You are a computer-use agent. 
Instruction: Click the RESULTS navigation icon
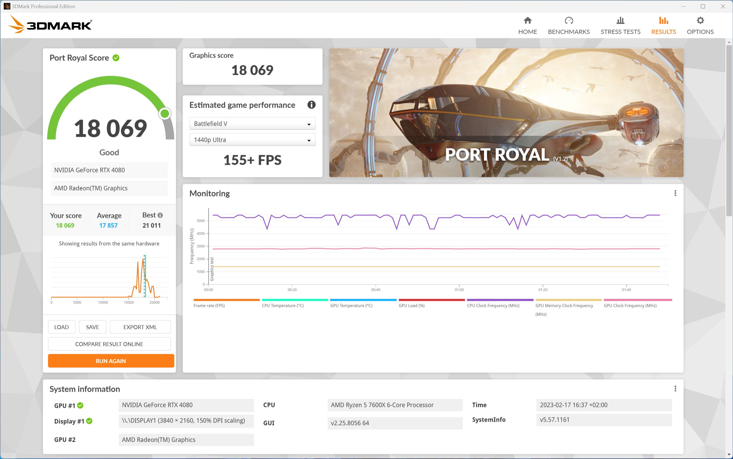click(x=663, y=20)
